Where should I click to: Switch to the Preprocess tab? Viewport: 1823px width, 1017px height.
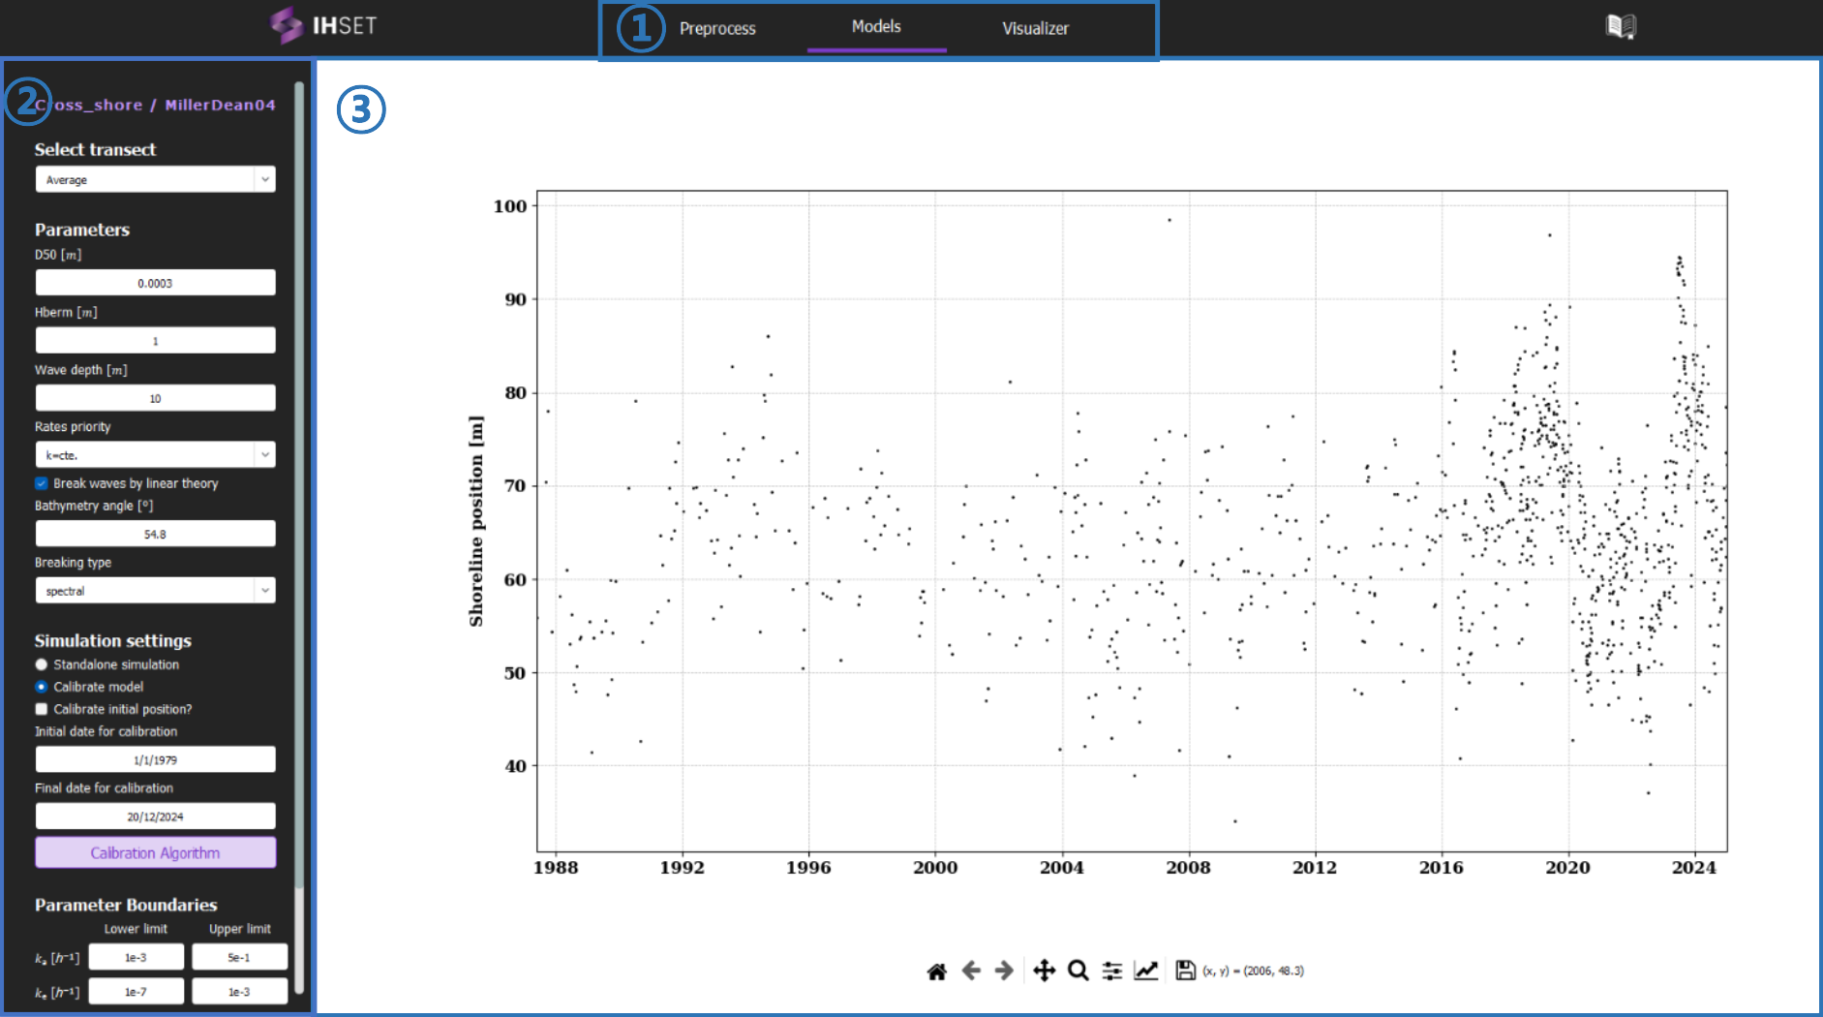(717, 28)
